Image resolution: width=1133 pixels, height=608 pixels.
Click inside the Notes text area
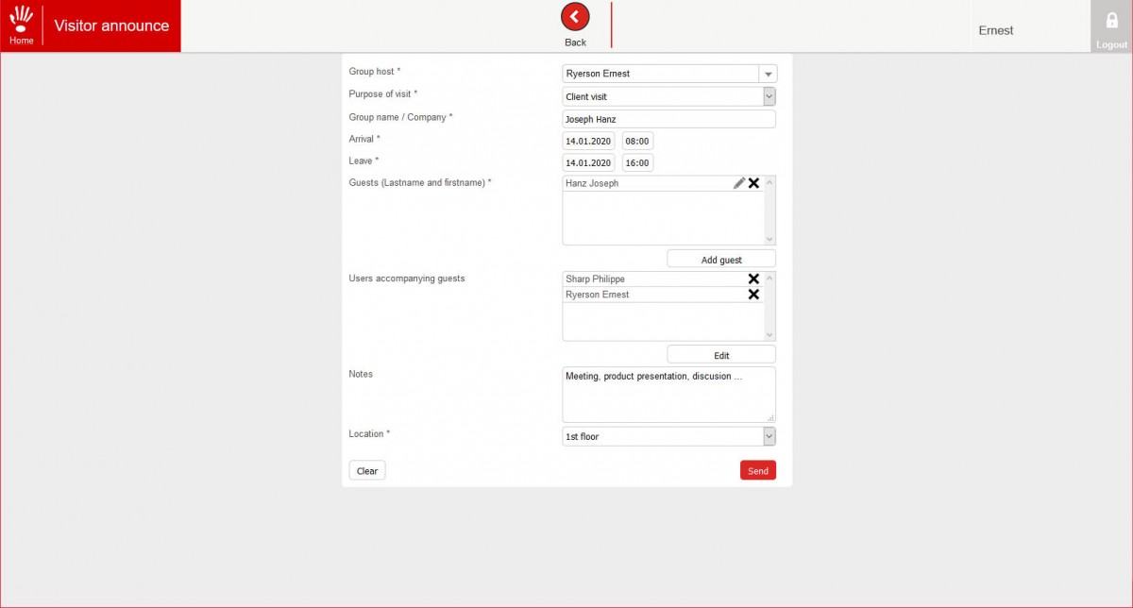click(x=668, y=395)
